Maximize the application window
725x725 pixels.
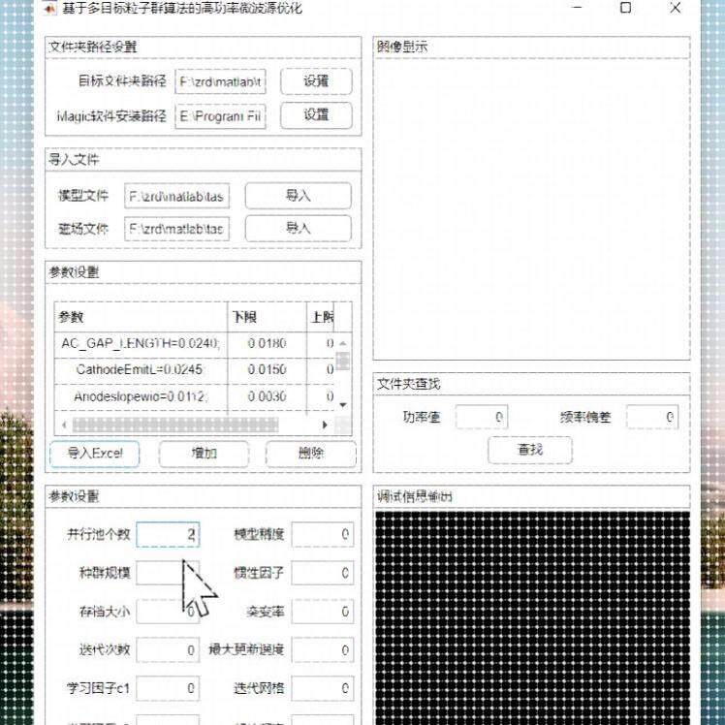(x=625, y=8)
